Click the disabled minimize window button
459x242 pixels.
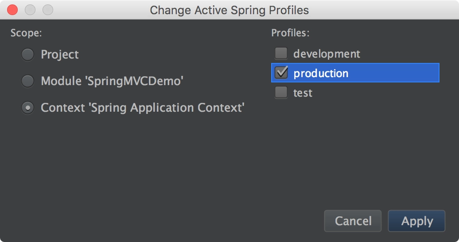click(x=30, y=10)
